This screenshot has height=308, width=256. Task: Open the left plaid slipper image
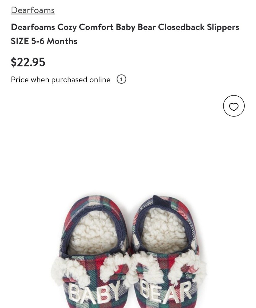[x=93, y=251]
